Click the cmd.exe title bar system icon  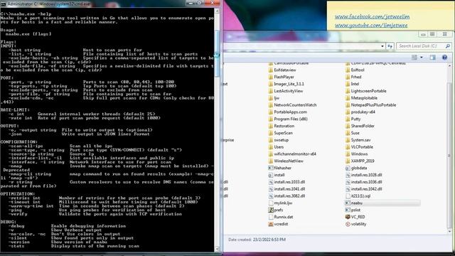pyautogui.click(x=3, y=4)
